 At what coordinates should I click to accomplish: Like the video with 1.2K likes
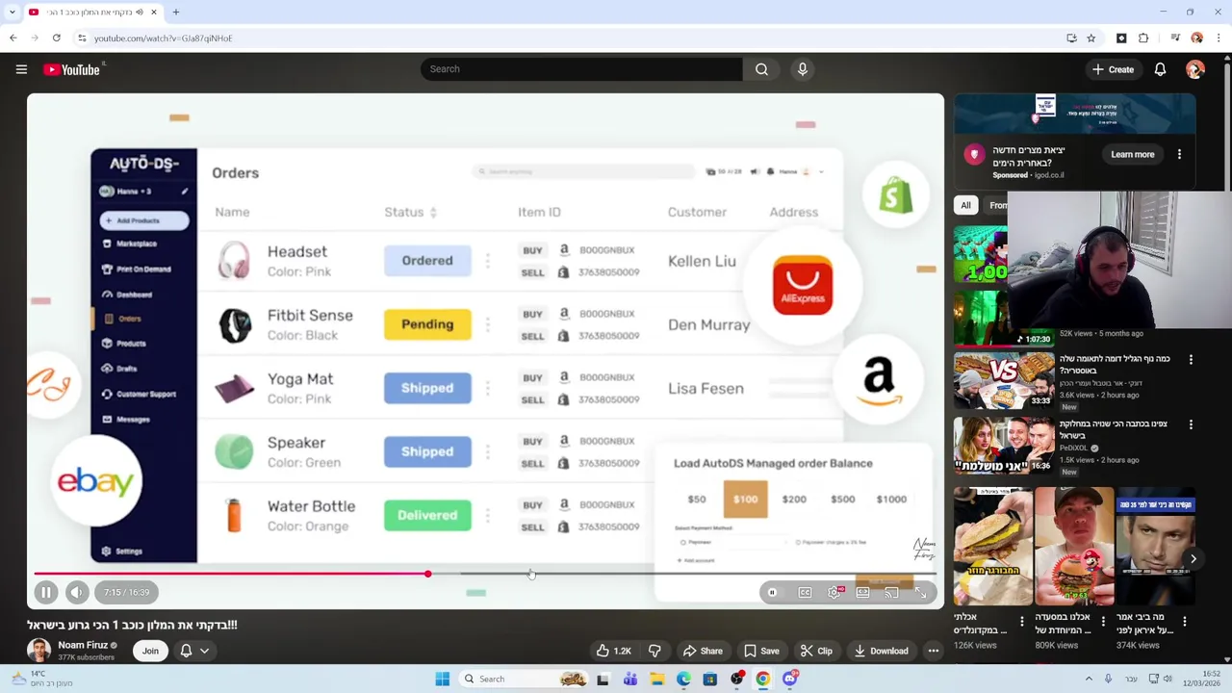click(613, 651)
